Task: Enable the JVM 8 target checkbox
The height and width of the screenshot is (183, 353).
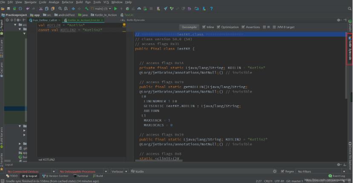Action: (275, 27)
